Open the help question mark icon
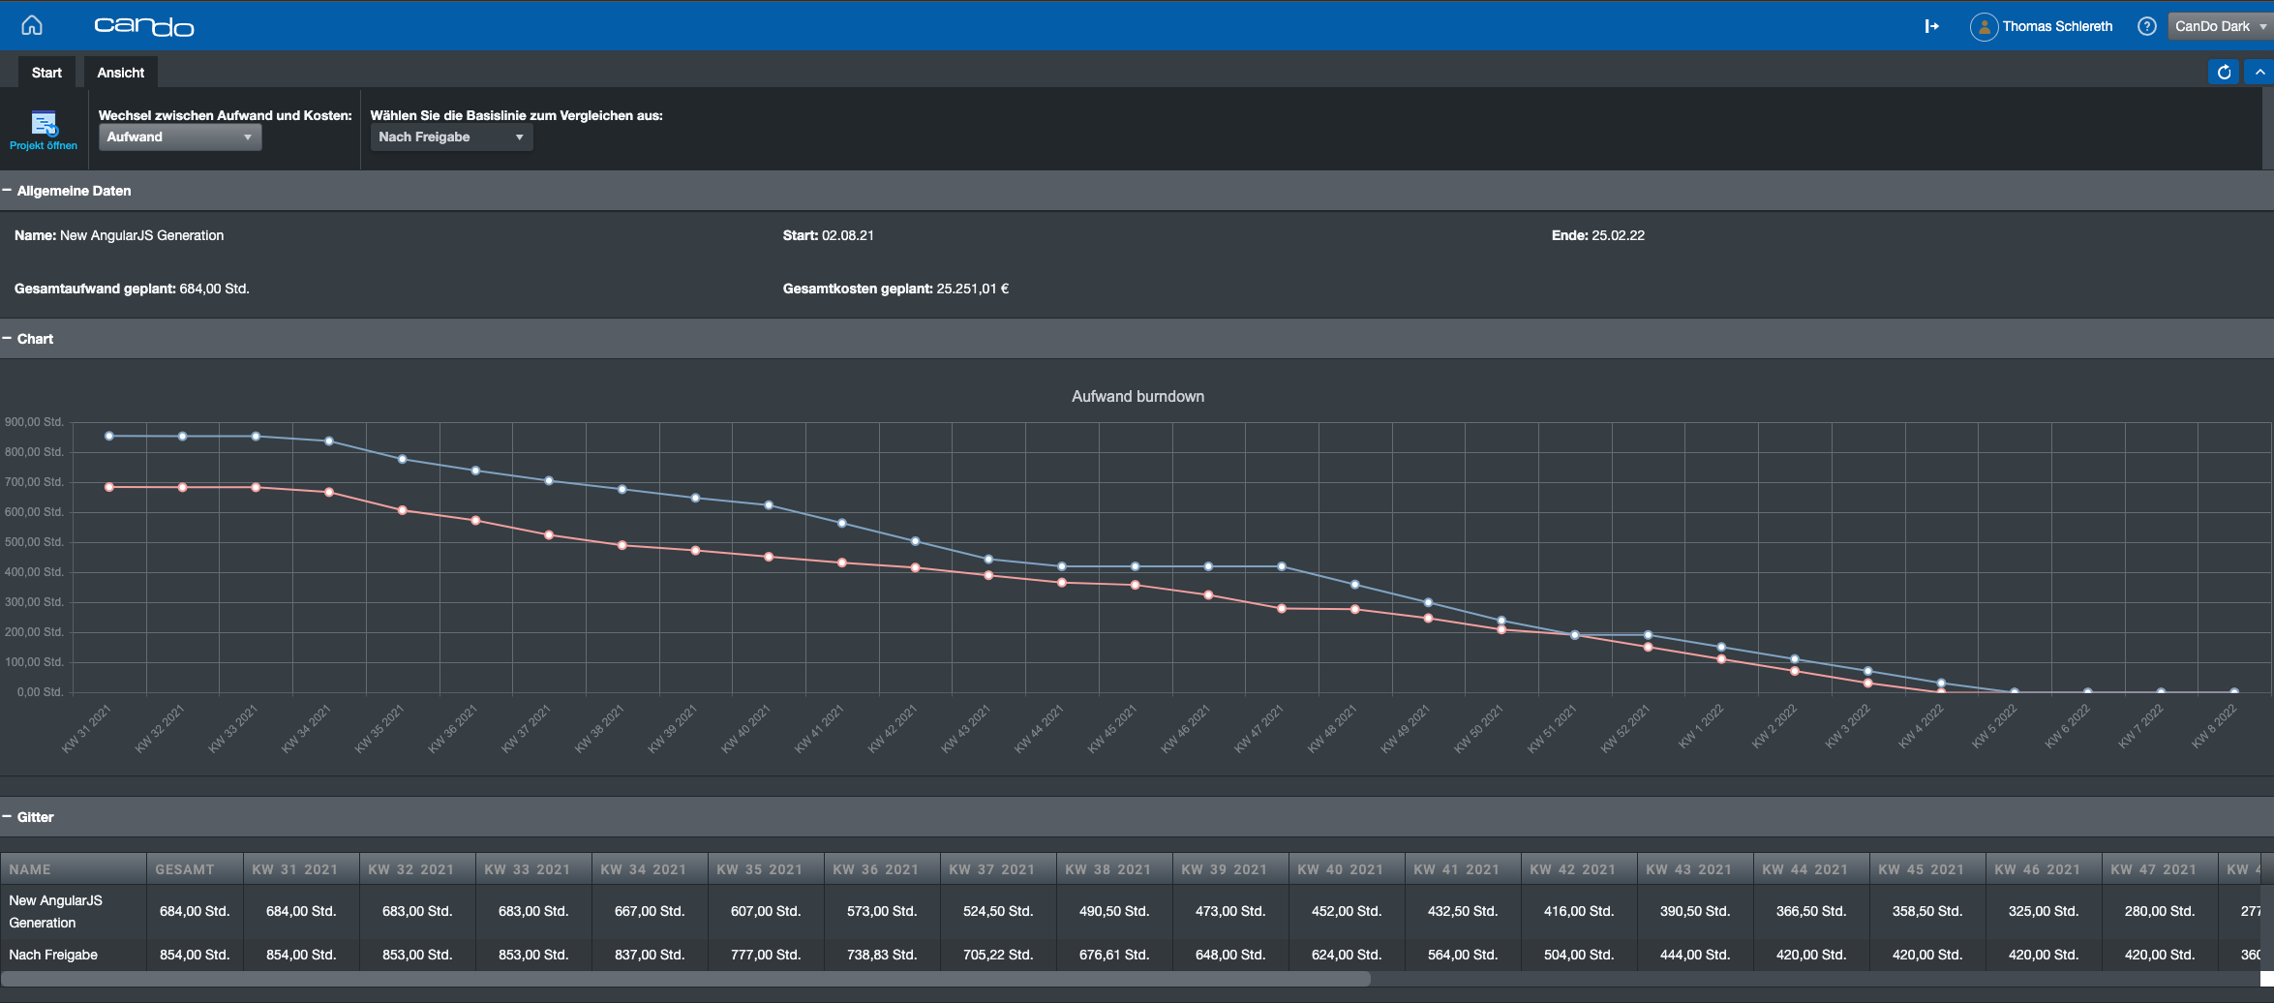 [x=2146, y=26]
